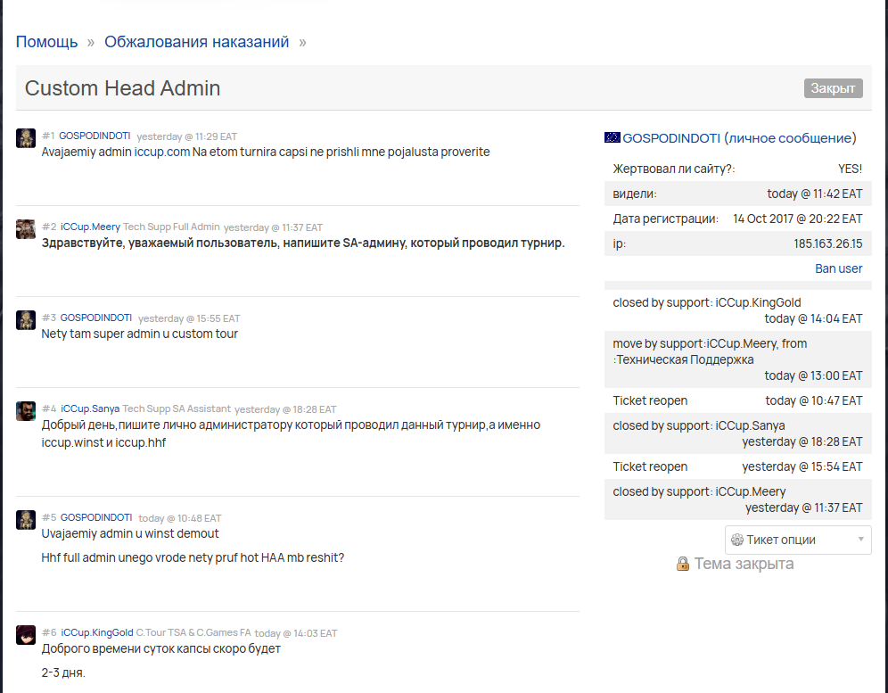The image size is (888, 693).
Task: Open iCCup.KingGold profile name on post #6
Action: coord(97,632)
